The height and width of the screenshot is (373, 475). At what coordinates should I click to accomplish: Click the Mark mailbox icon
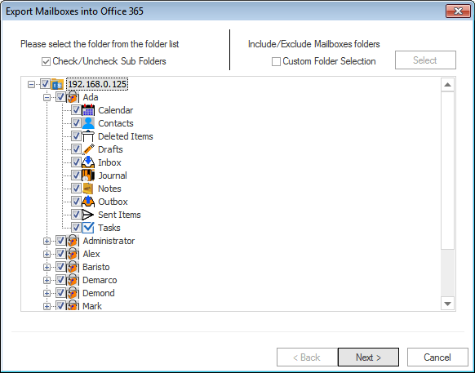coord(73,305)
